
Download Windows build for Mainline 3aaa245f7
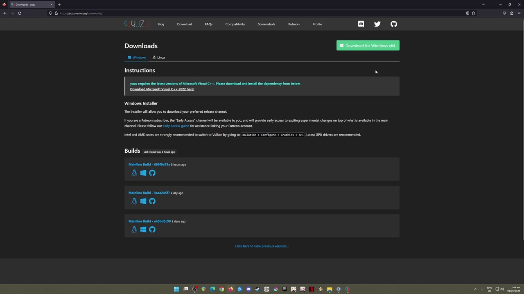143,201
